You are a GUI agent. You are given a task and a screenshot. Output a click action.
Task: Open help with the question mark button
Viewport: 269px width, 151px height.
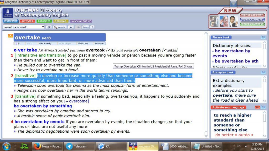point(92,27)
